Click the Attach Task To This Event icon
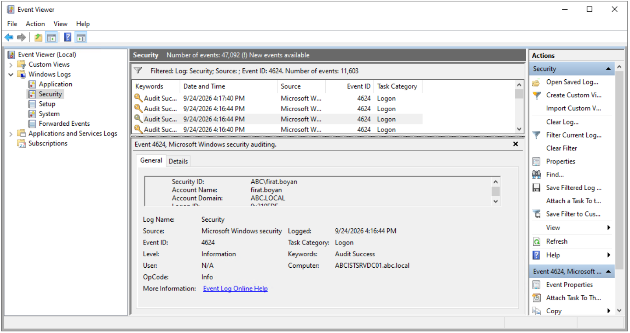Image resolution: width=630 pixels, height=333 pixels. (x=536, y=298)
